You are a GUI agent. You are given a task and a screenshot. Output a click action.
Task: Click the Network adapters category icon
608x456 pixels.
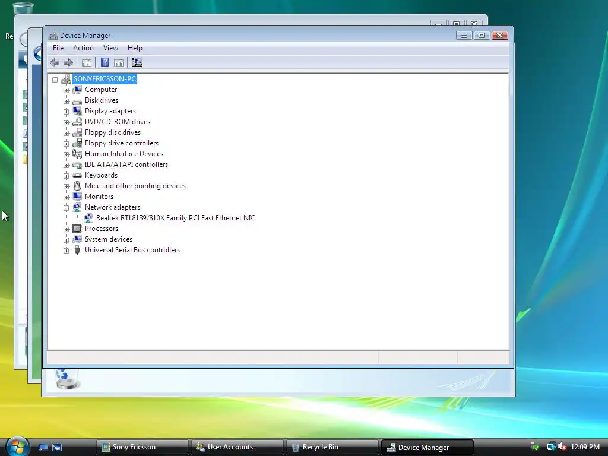click(x=77, y=207)
